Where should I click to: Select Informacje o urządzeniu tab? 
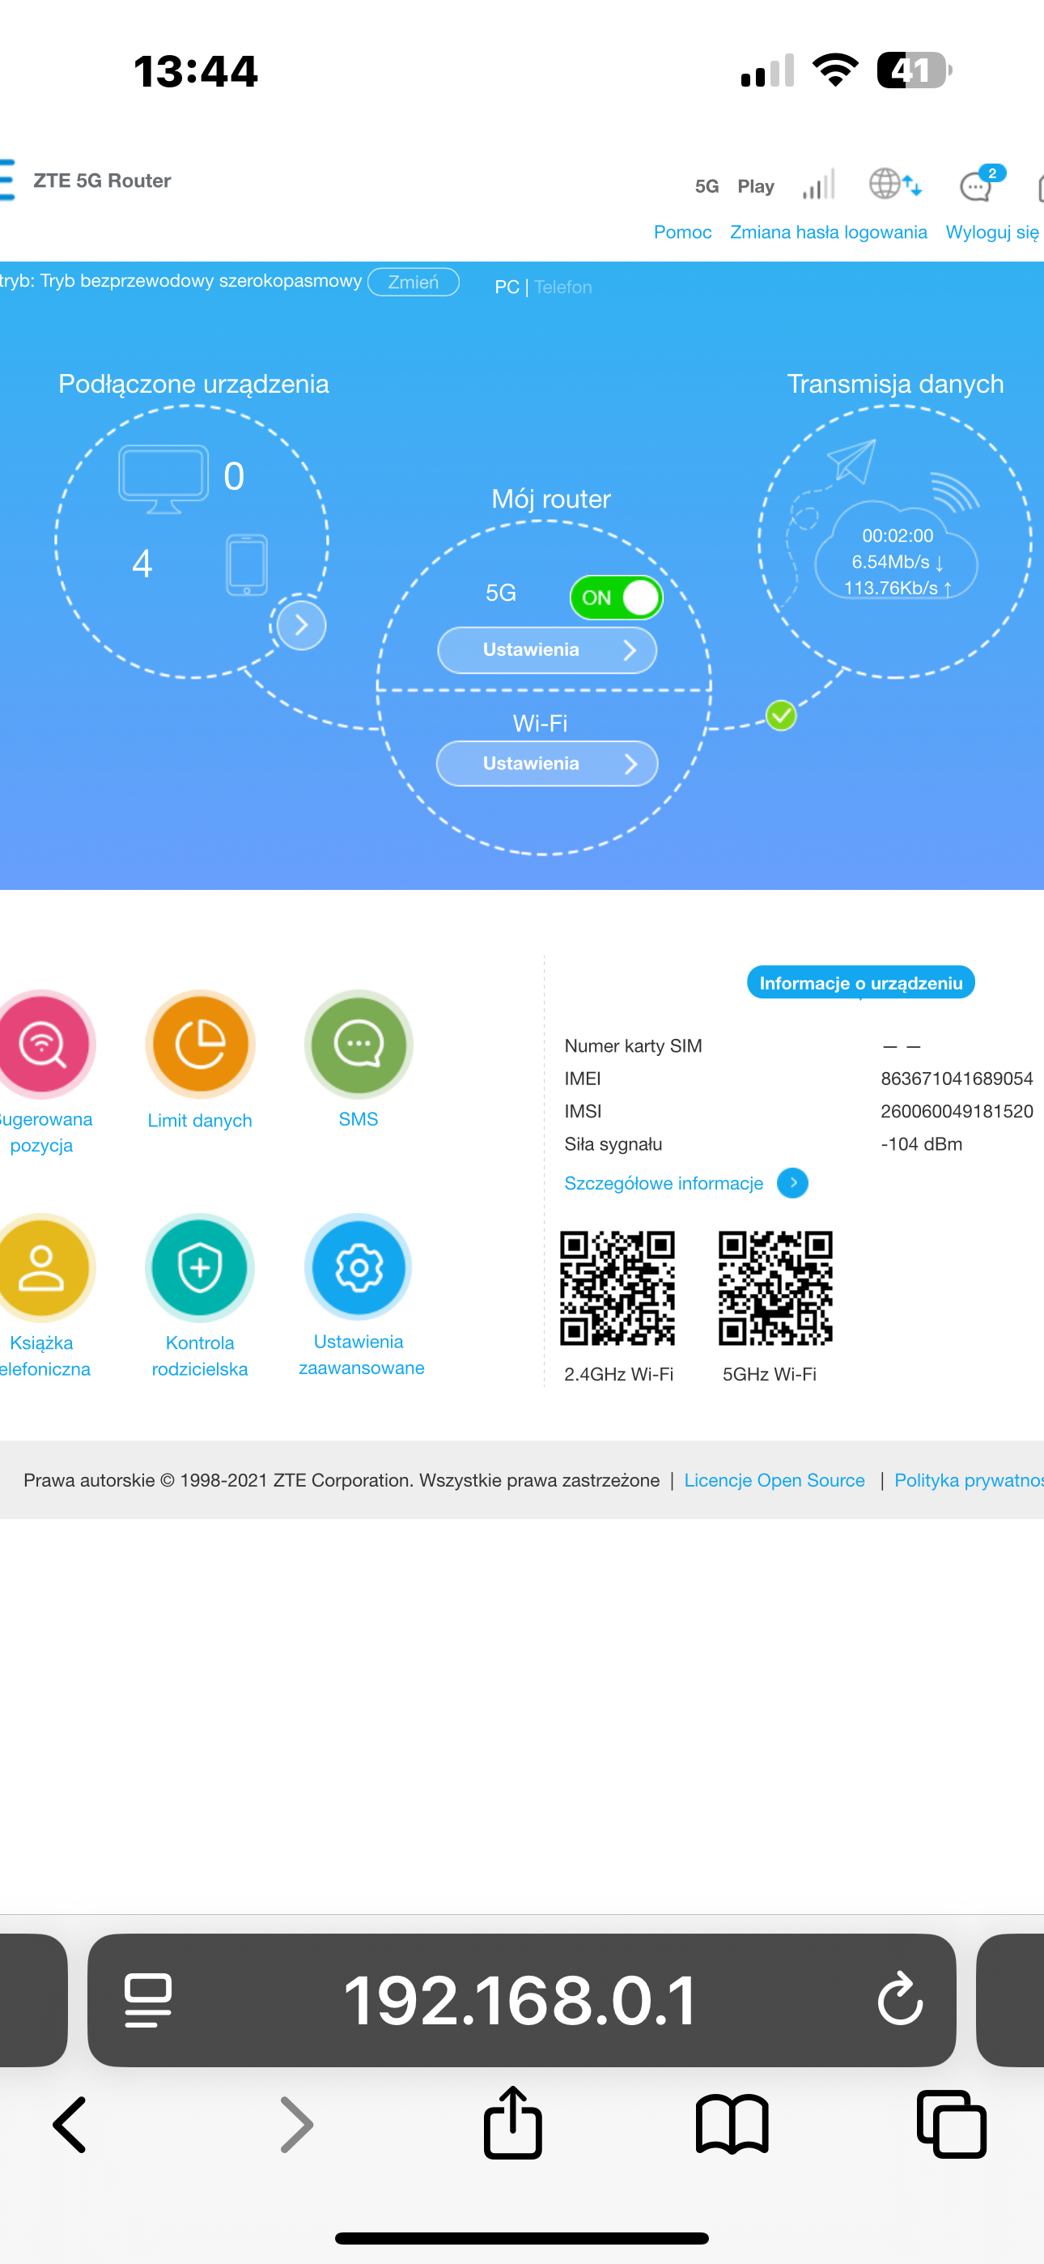click(860, 982)
